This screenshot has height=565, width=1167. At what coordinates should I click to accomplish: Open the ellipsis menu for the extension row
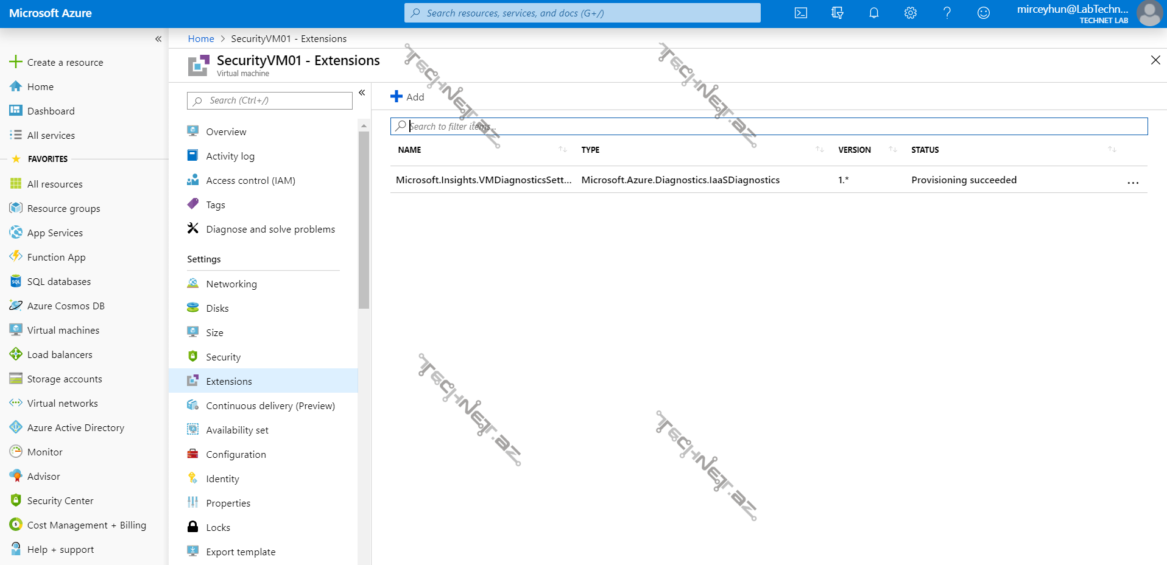point(1132,181)
